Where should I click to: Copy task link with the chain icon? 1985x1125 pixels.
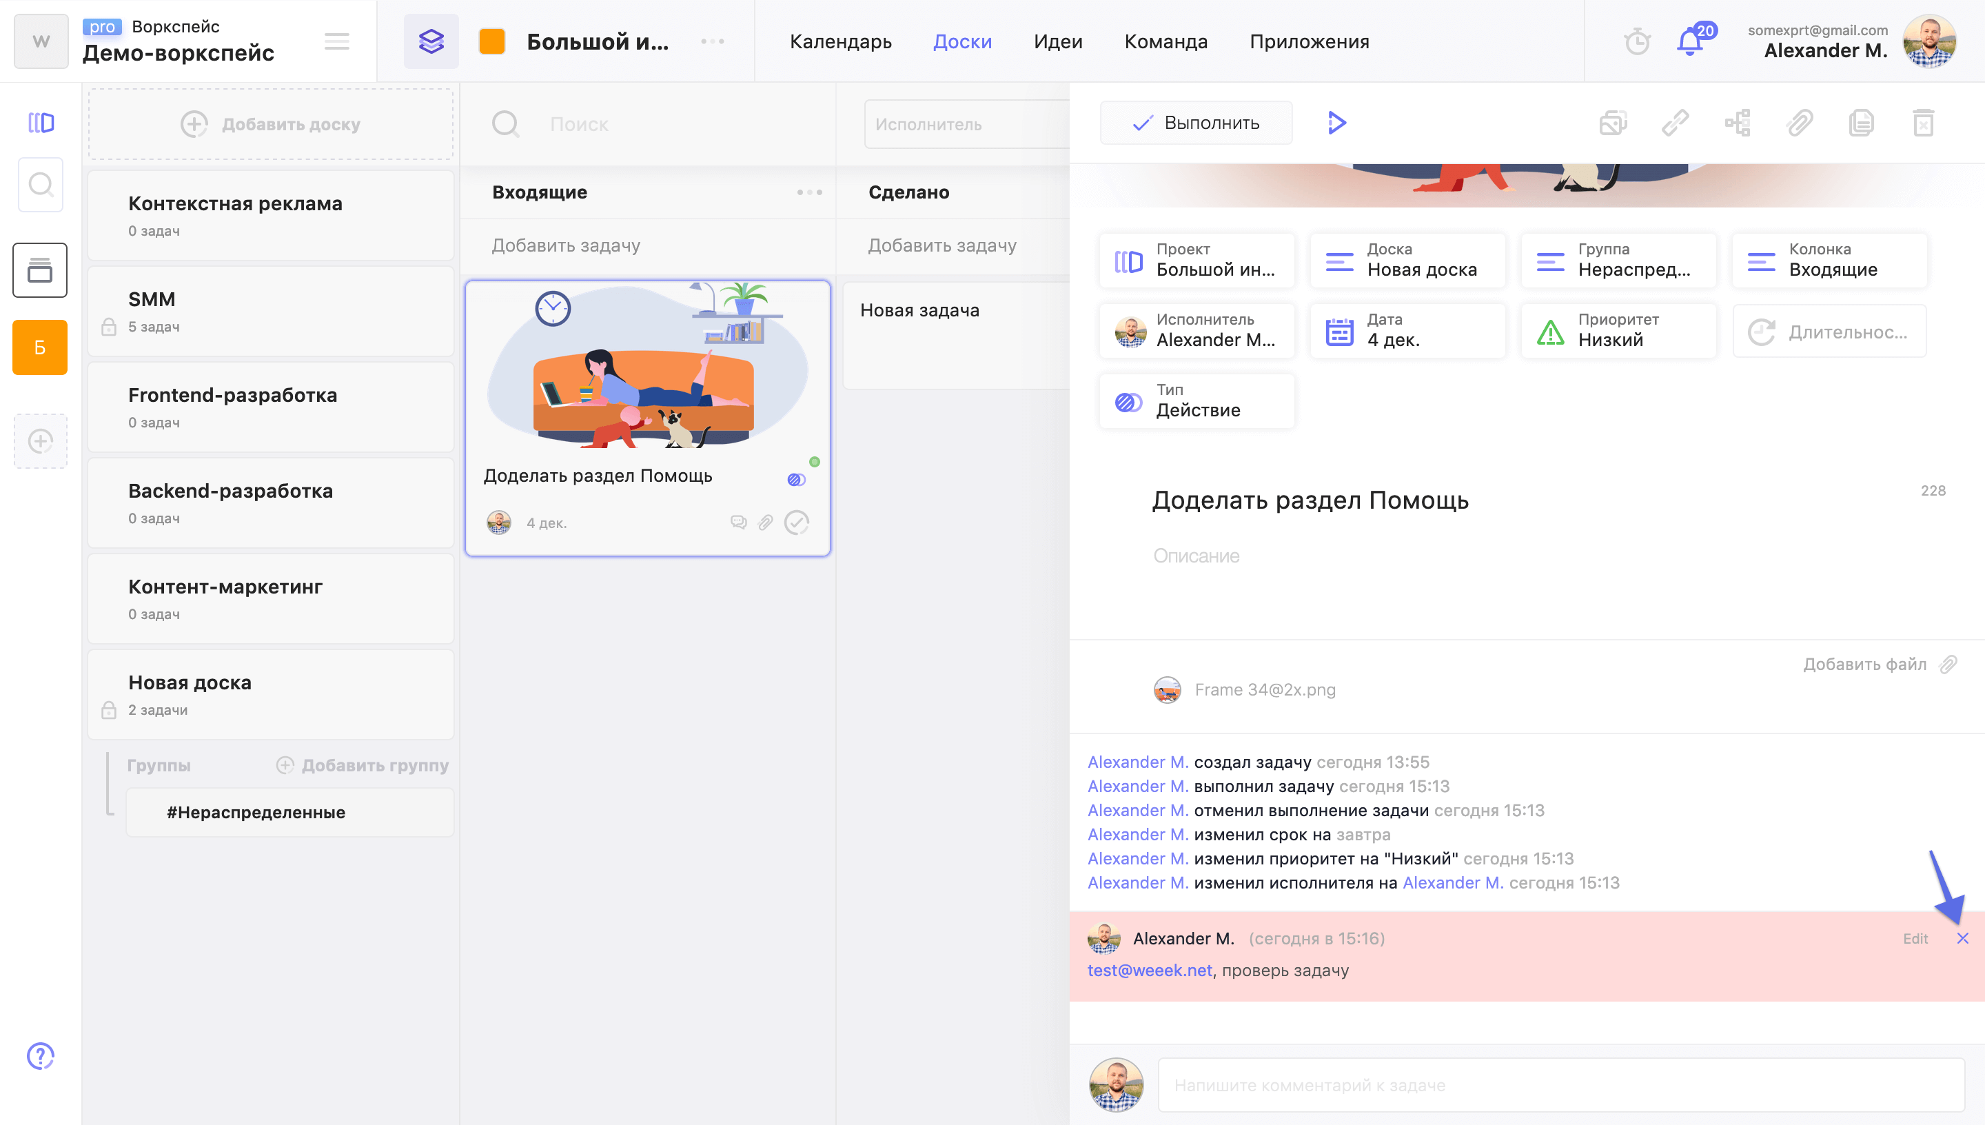[x=1675, y=123]
